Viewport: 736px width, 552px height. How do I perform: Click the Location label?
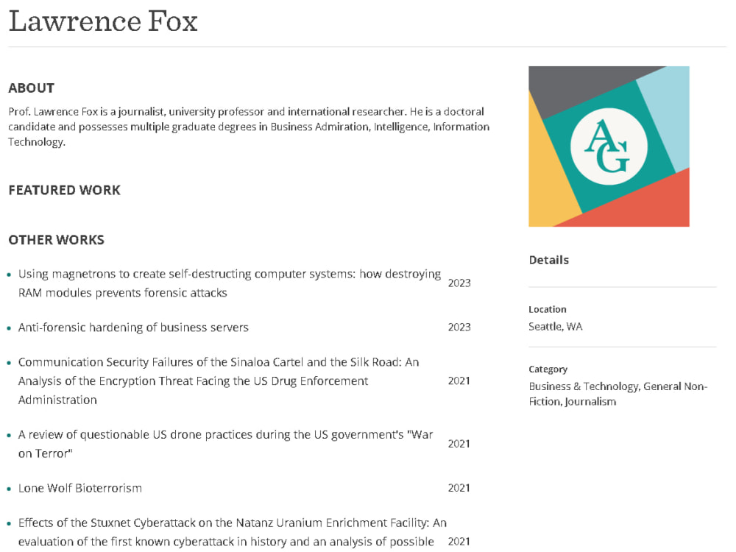pos(548,309)
